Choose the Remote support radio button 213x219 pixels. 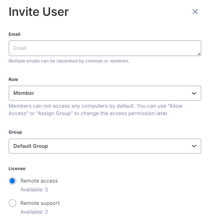12,203
